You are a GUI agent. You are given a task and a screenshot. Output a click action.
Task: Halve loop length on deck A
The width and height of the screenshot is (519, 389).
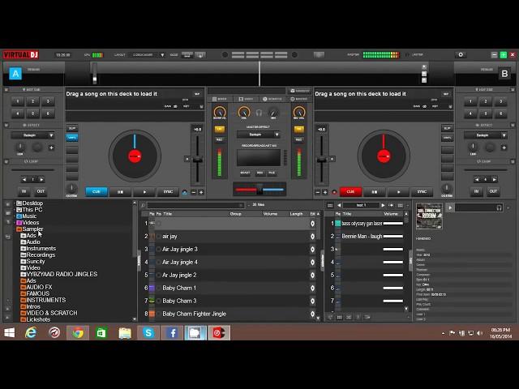(x=24, y=180)
